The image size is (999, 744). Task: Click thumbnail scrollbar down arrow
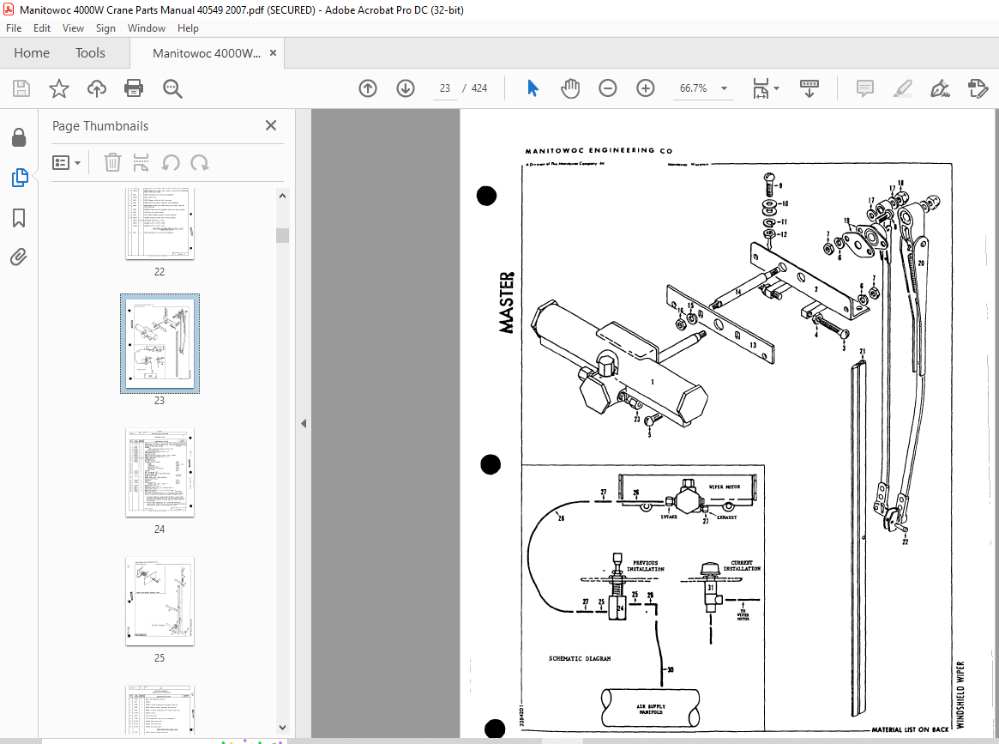pyautogui.click(x=282, y=728)
